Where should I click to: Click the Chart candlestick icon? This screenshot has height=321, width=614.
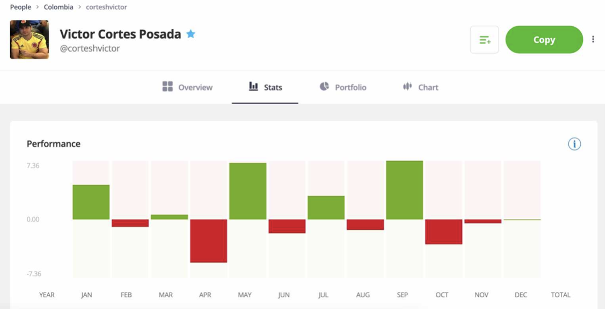(407, 86)
